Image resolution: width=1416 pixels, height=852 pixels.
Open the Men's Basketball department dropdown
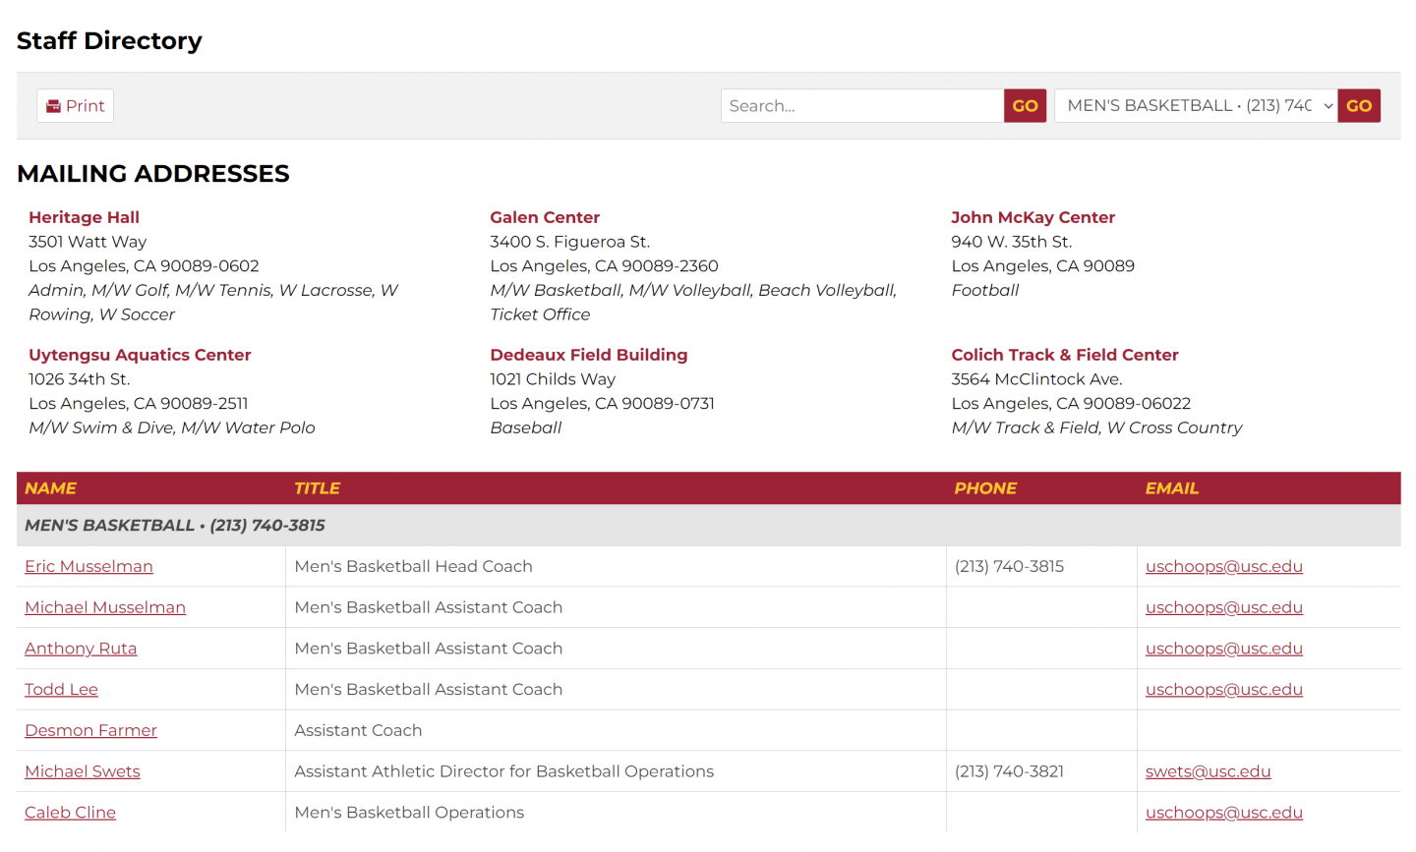pyautogui.click(x=1195, y=106)
